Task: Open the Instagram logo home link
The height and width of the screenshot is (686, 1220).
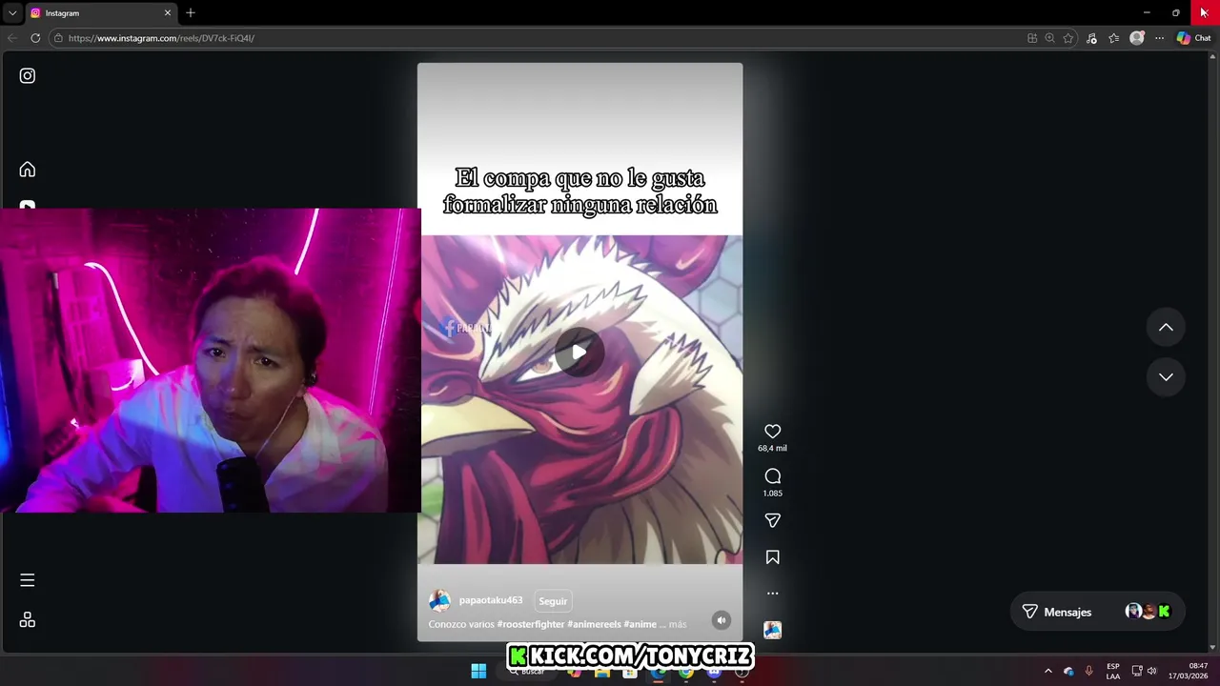Action: click(28, 75)
